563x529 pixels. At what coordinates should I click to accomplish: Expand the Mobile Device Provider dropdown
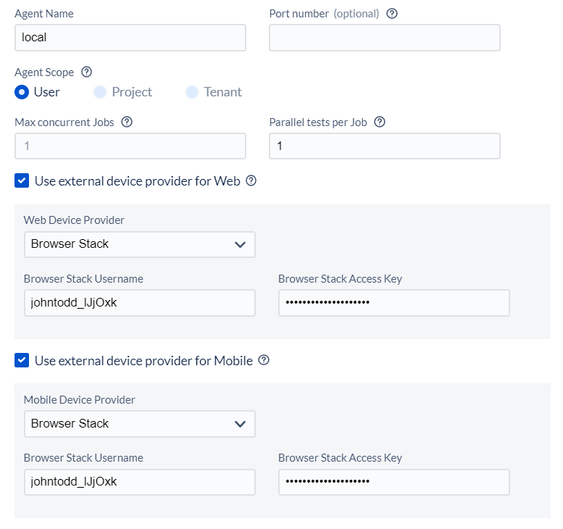click(x=140, y=424)
